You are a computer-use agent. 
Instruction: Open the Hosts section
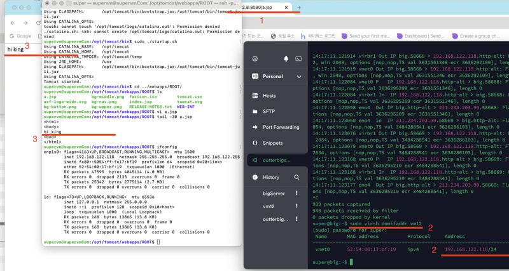point(269,96)
